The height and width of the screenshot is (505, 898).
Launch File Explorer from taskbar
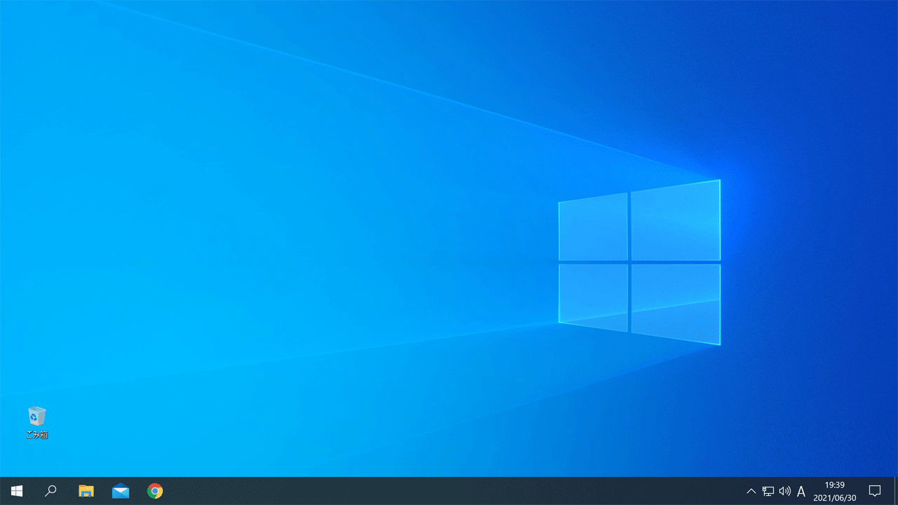(x=86, y=491)
